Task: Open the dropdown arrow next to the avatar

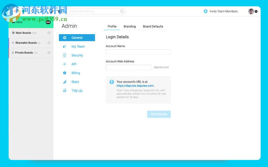Action: click(256, 11)
